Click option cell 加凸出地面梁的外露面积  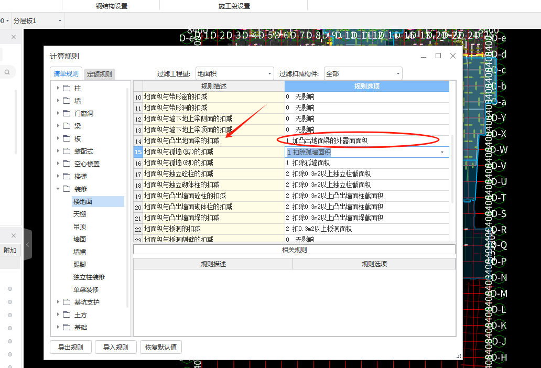[367, 140]
